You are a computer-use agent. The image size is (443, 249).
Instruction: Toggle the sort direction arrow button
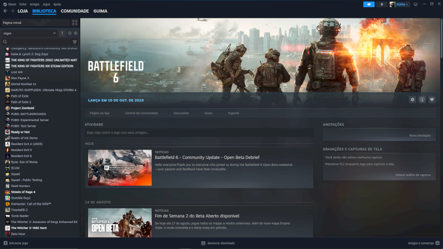tap(62, 33)
